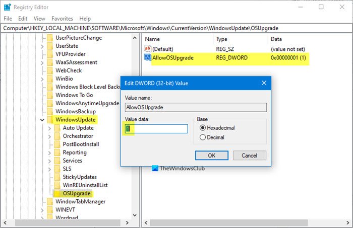
Task: Dismiss the dialog with Cancel button
Action: [250, 156]
